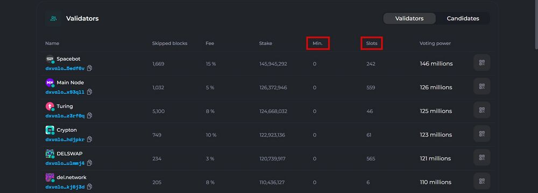Image resolution: width=538 pixels, height=193 pixels.
Task: Click voting power 125 millions
Action: point(436,111)
